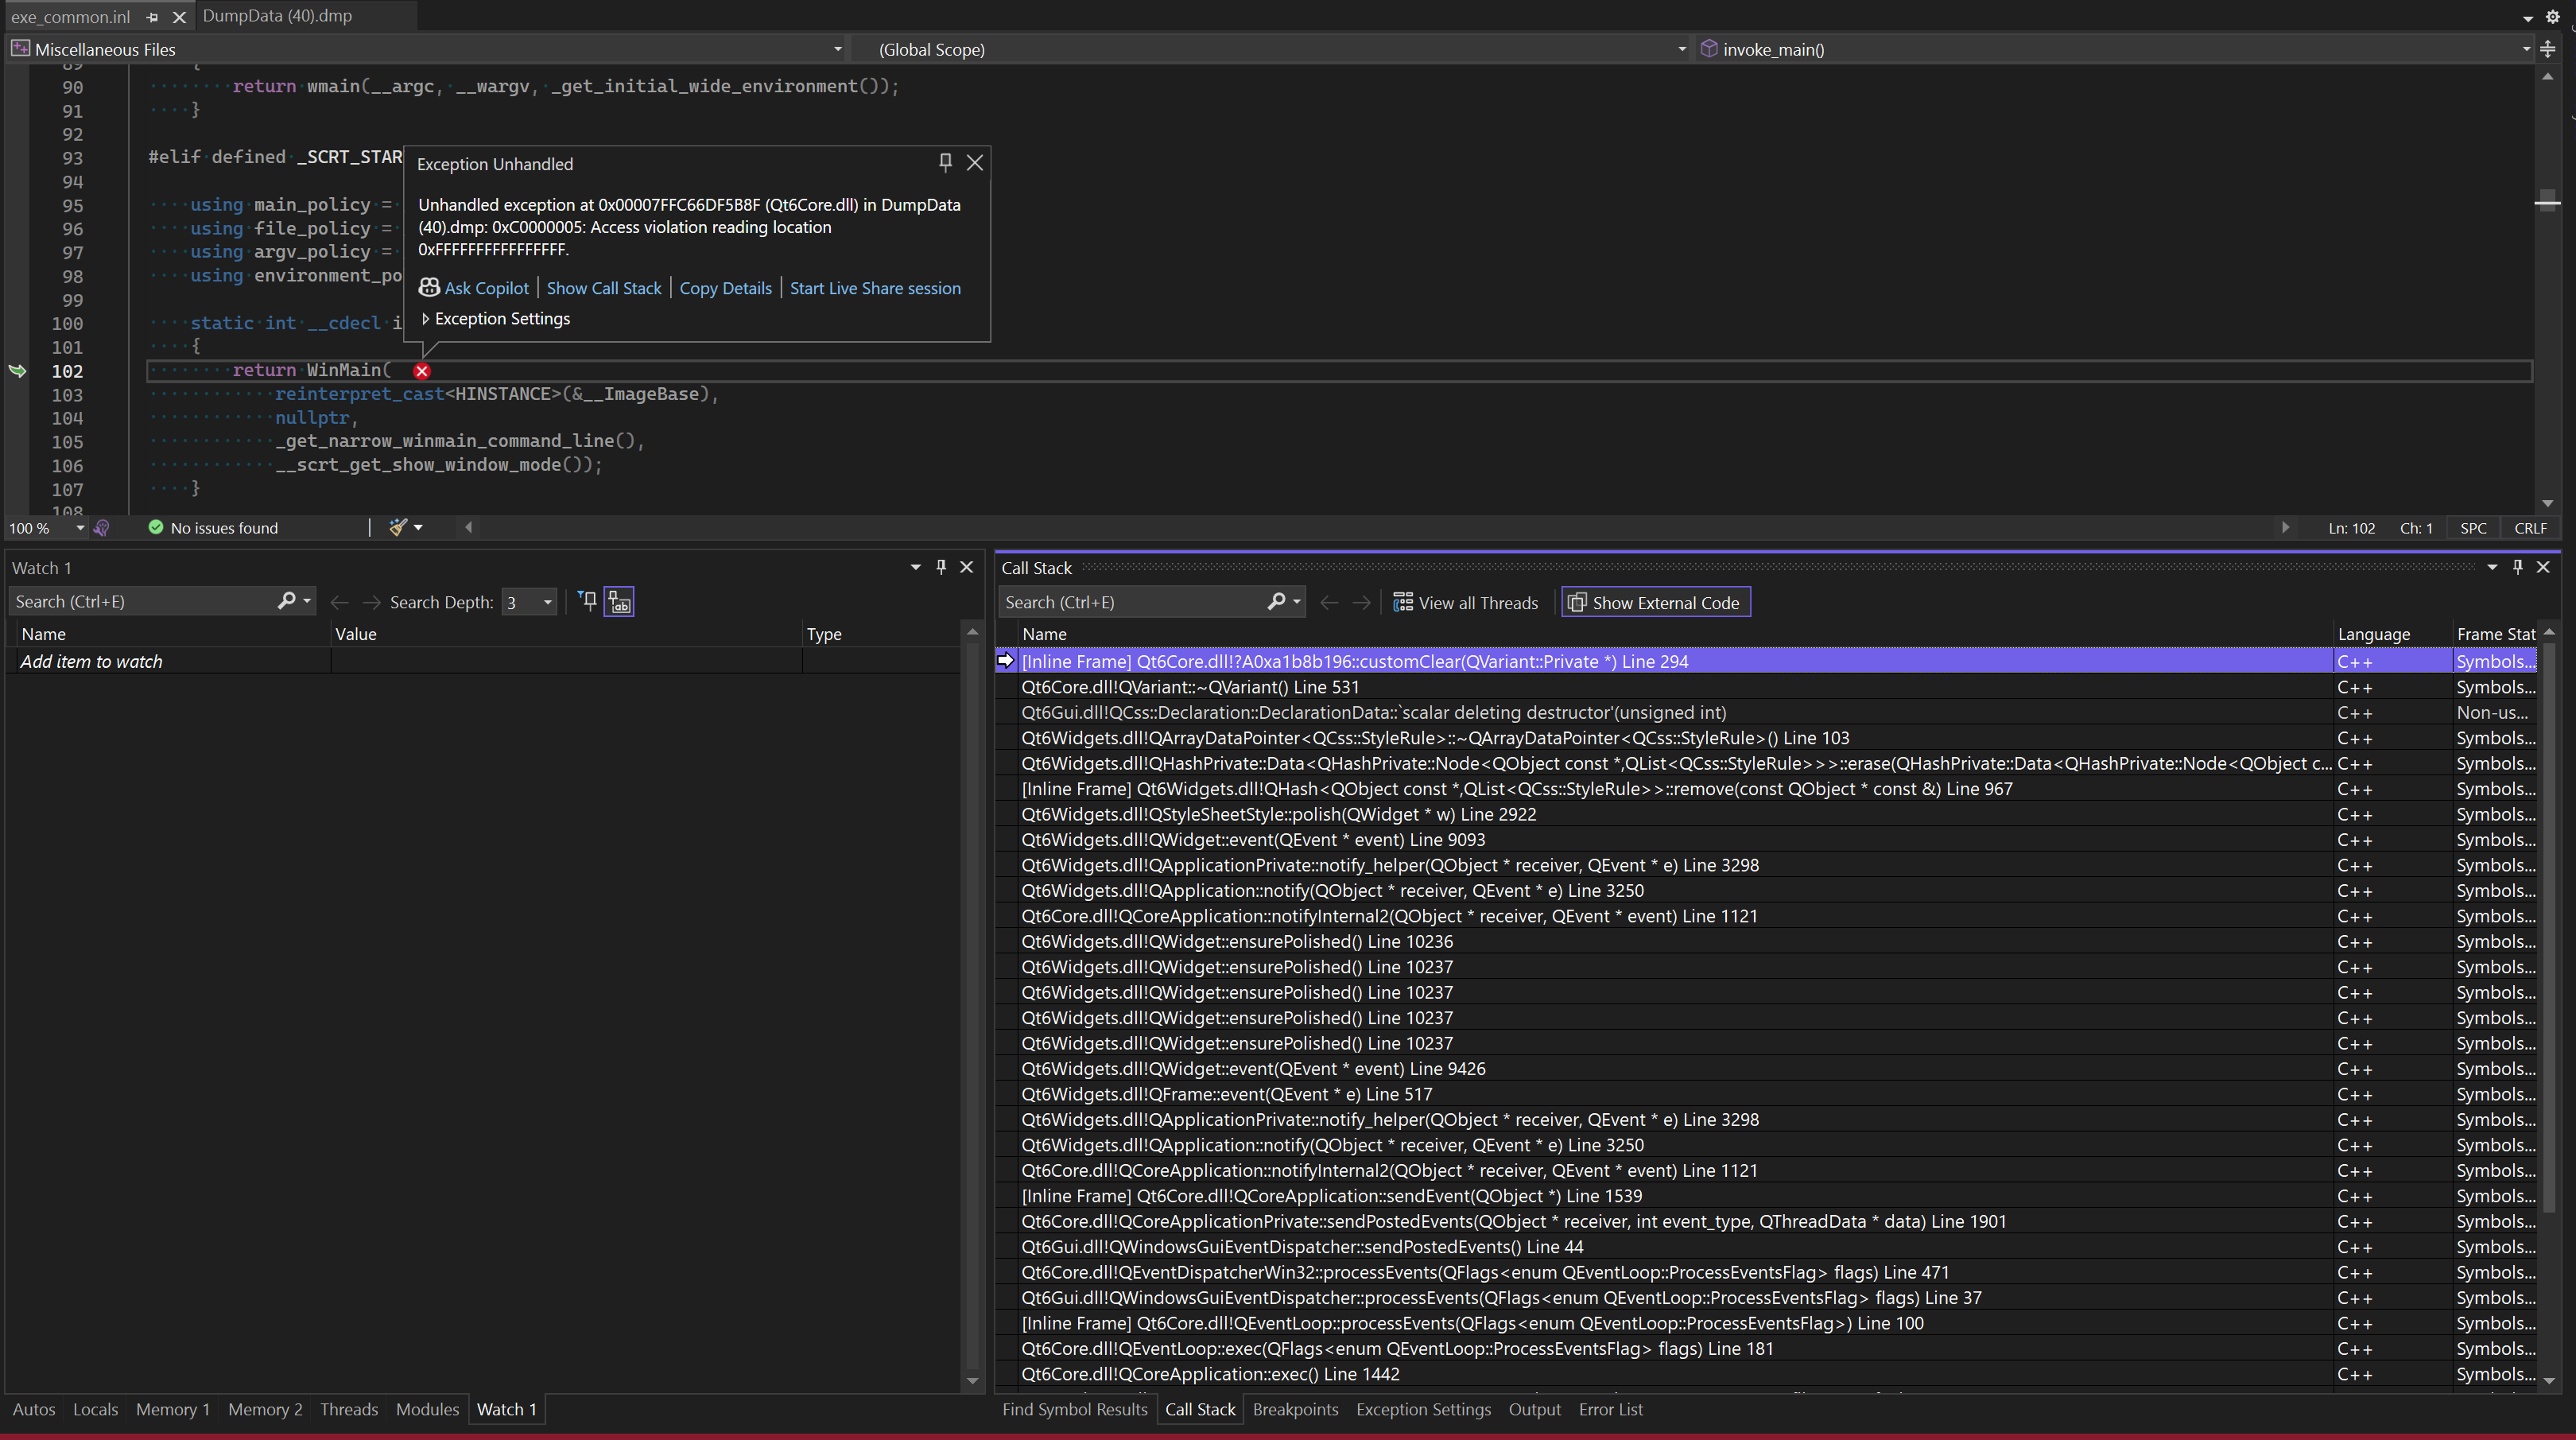2576x1440 pixels.
Task: Open the editor zoom level dropdown
Action: 80,528
